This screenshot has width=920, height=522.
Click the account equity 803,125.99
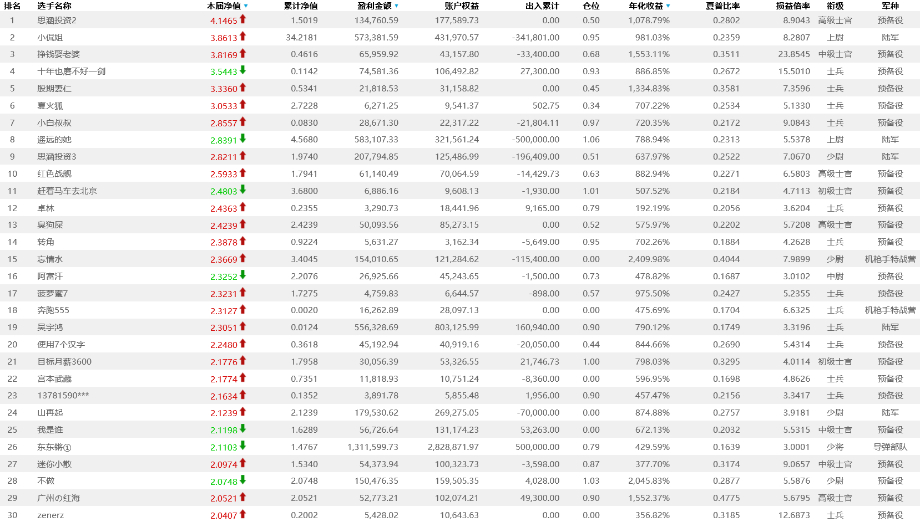coord(457,327)
